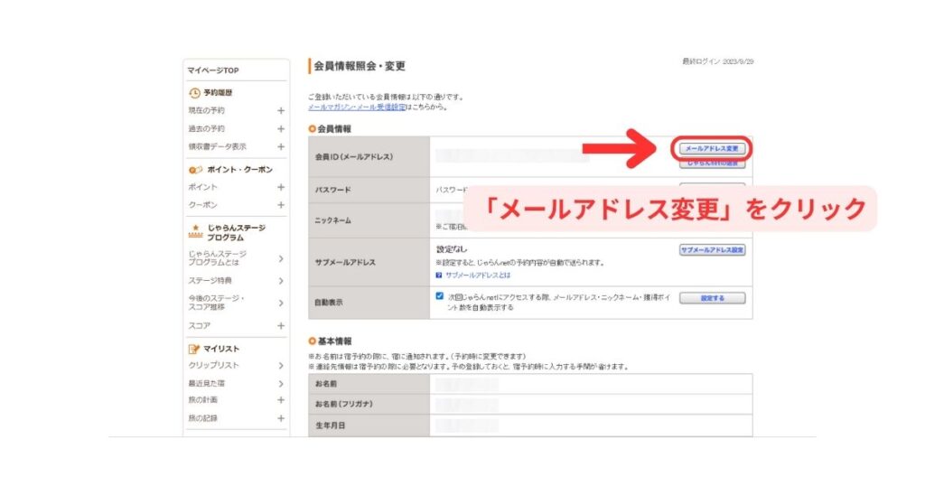Select the ステージ特典 menu item
Screen dimensions: 925x486
210,281
